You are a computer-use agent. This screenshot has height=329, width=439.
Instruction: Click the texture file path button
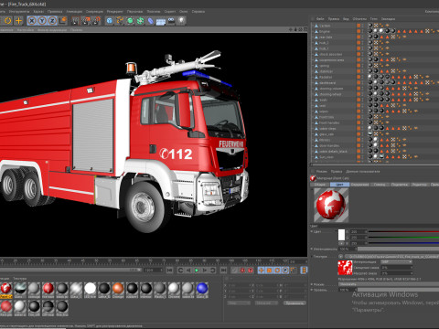(x=392, y=257)
